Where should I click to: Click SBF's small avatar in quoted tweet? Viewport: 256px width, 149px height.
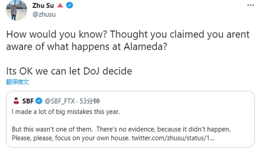16,101
